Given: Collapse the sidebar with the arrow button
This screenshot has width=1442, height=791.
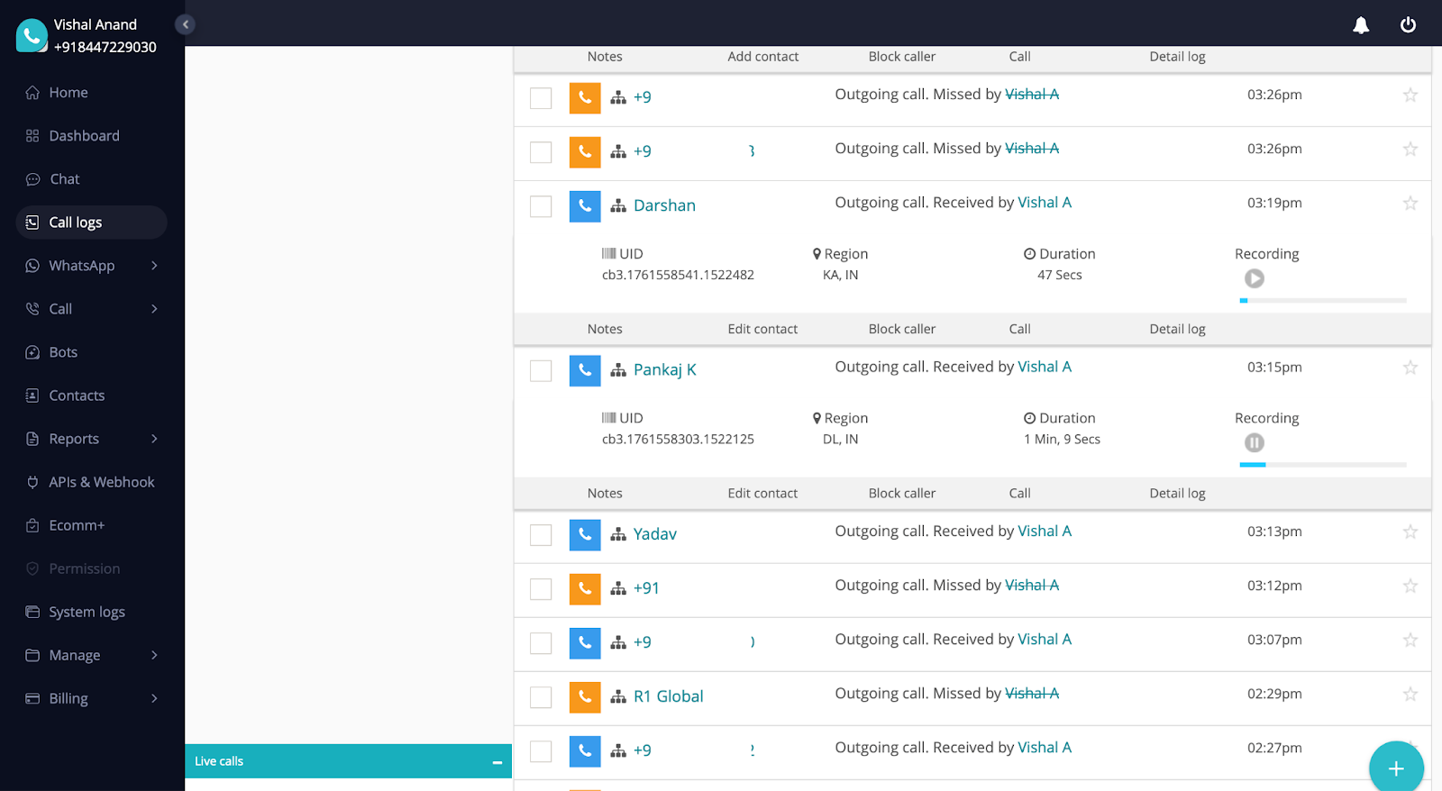Looking at the screenshot, I should coord(186,24).
